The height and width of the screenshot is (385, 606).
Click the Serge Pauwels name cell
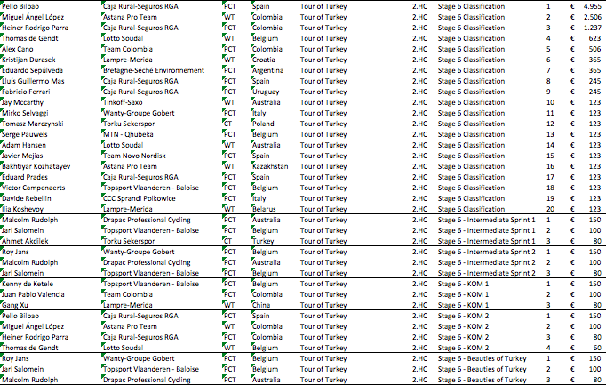coord(25,134)
